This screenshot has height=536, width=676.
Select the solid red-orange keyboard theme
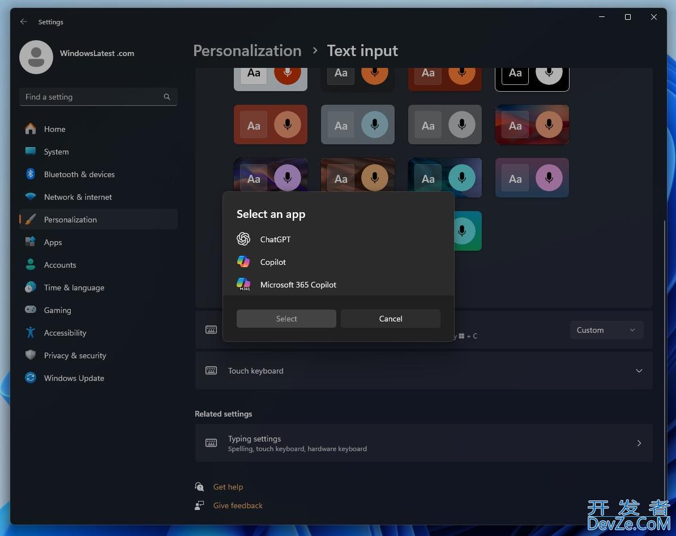pos(270,125)
